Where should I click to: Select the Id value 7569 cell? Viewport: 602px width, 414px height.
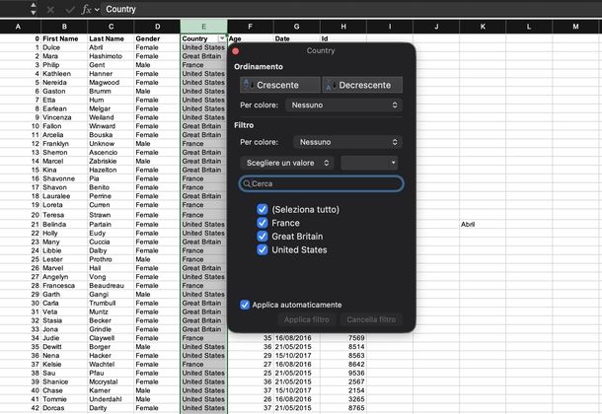click(343, 338)
